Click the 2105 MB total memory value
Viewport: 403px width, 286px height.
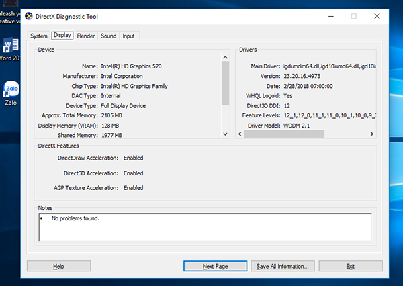[x=111, y=115]
